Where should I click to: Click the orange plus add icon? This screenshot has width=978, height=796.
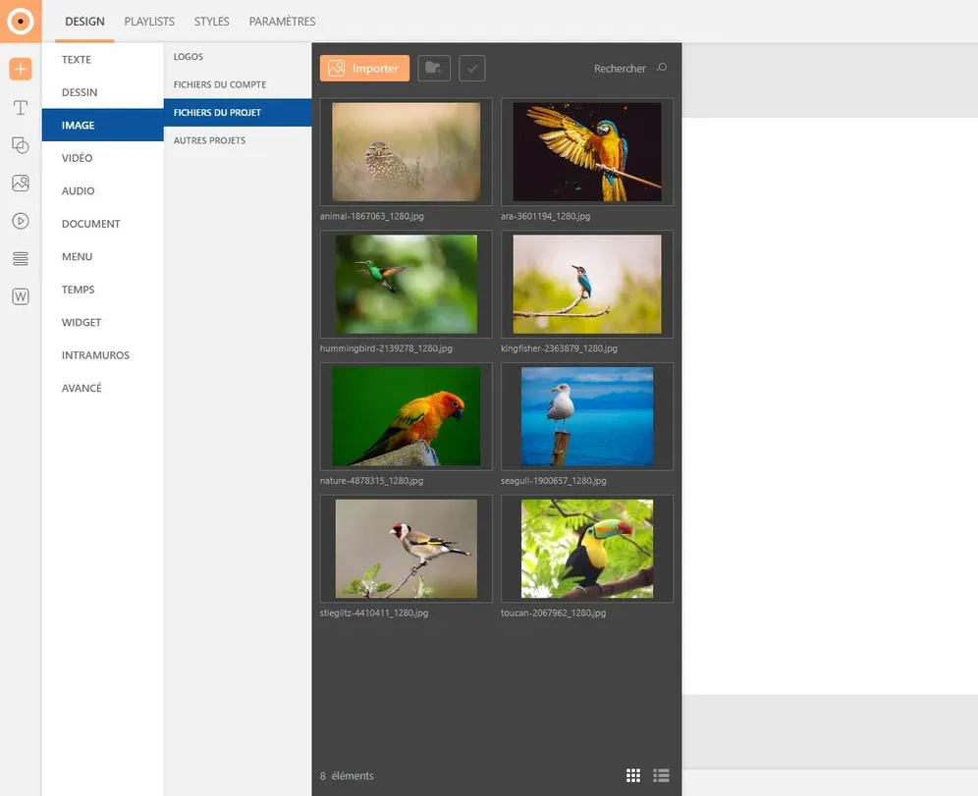(21, 69)
